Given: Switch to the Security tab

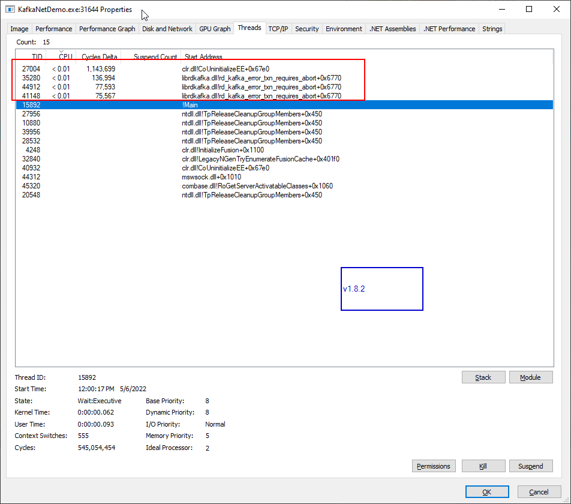Looking at the screenshot, I should [306, 29].
